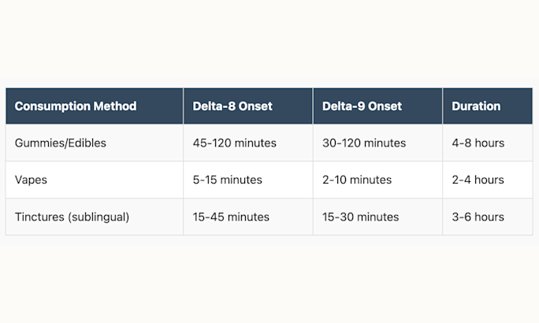Click the 2-4 hours duration cell
Viewport: 539px width, 323px height.
[478, 180]
